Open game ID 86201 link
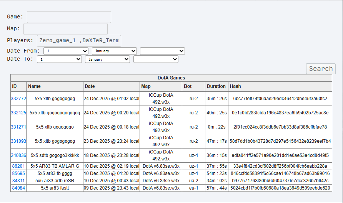Viewport: 343px width, 203px height. coord(18,166)
